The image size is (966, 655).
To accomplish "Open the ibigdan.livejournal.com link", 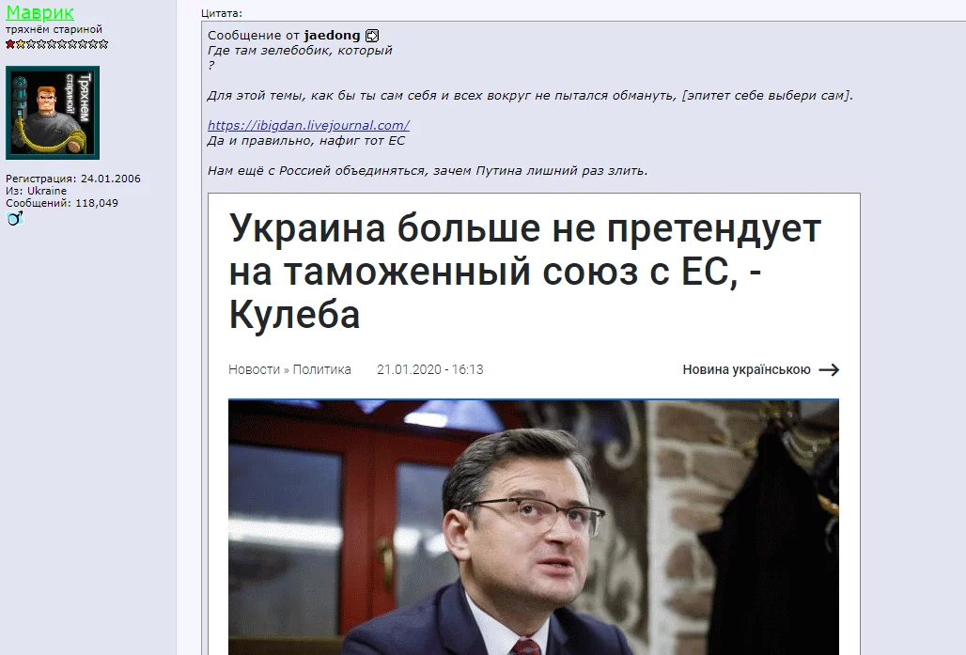I will (x=308, y=125).
